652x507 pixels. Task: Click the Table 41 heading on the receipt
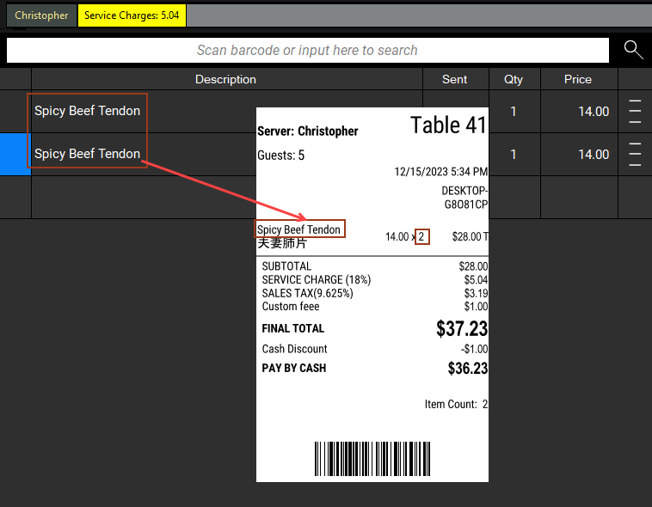click(x=448, y=125)
